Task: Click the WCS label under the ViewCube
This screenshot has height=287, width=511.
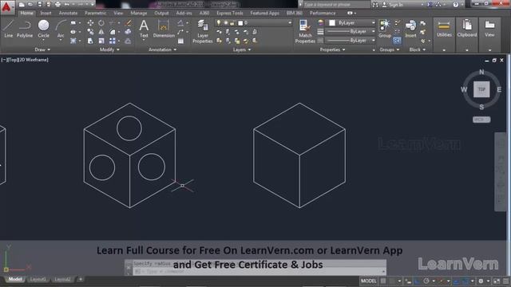Action: (481, 120)
